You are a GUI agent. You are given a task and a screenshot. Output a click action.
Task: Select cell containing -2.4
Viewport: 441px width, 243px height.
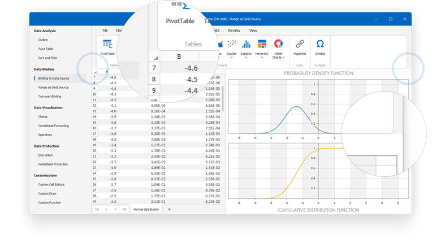(113, 201)
